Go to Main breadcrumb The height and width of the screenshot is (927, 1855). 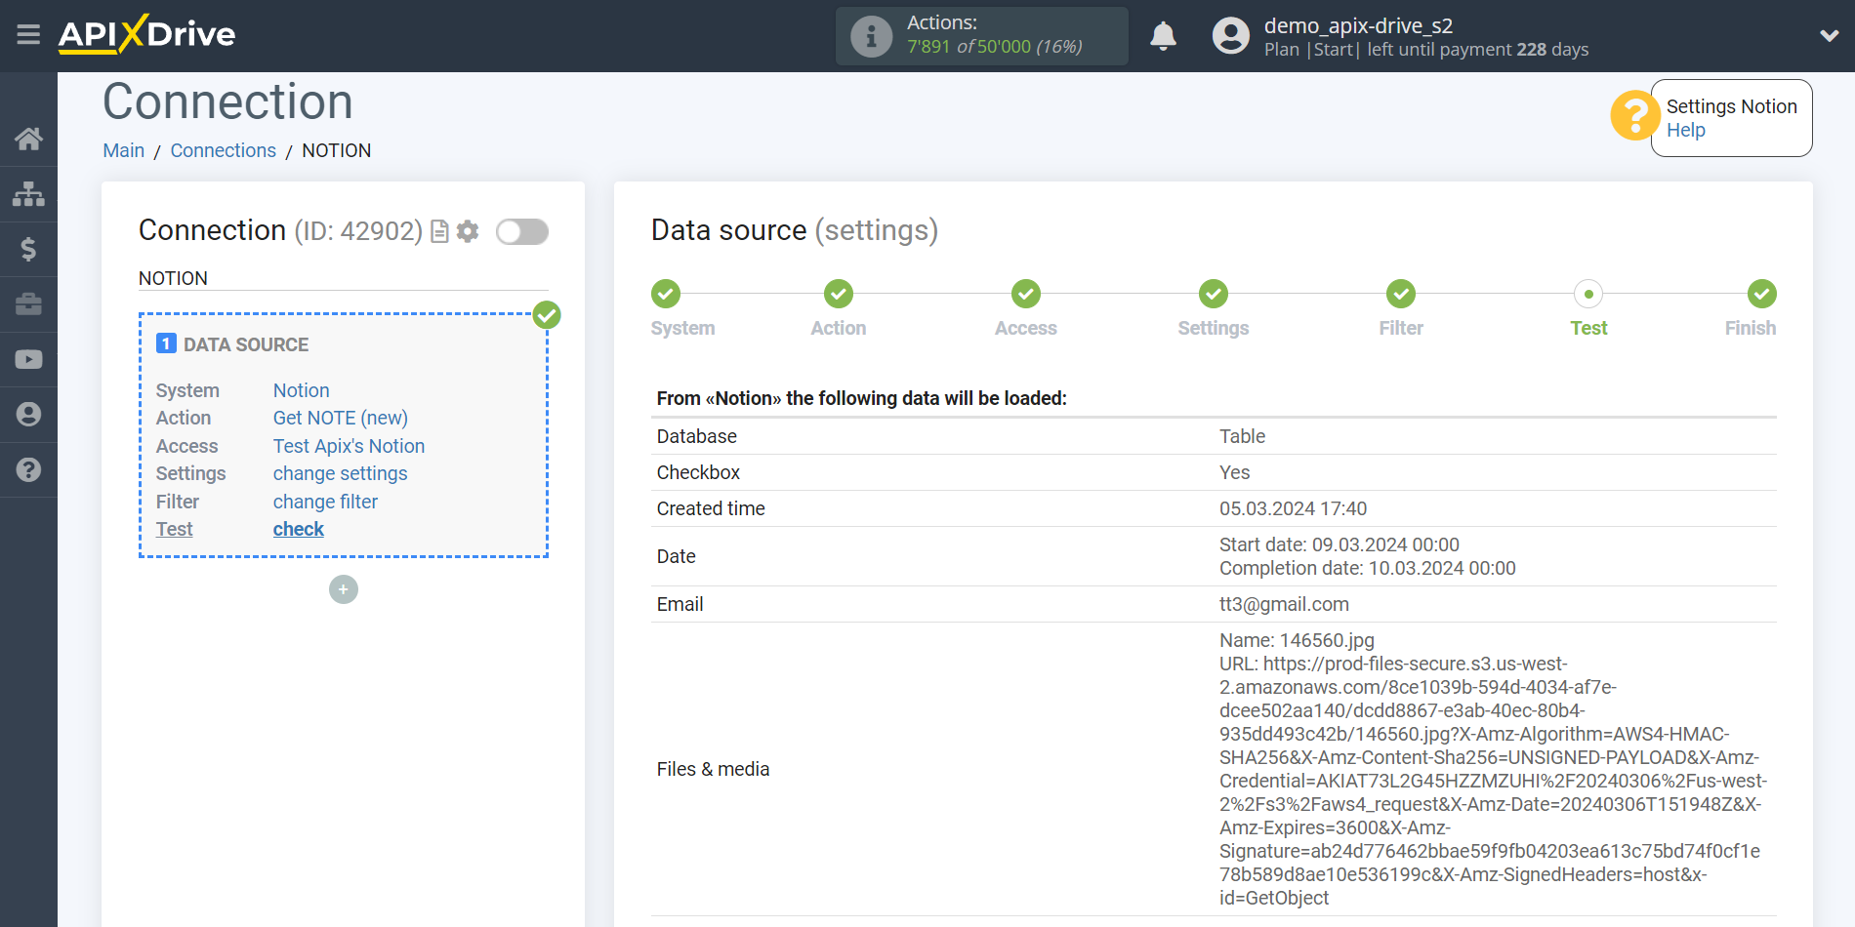click(x=124, y=150)
